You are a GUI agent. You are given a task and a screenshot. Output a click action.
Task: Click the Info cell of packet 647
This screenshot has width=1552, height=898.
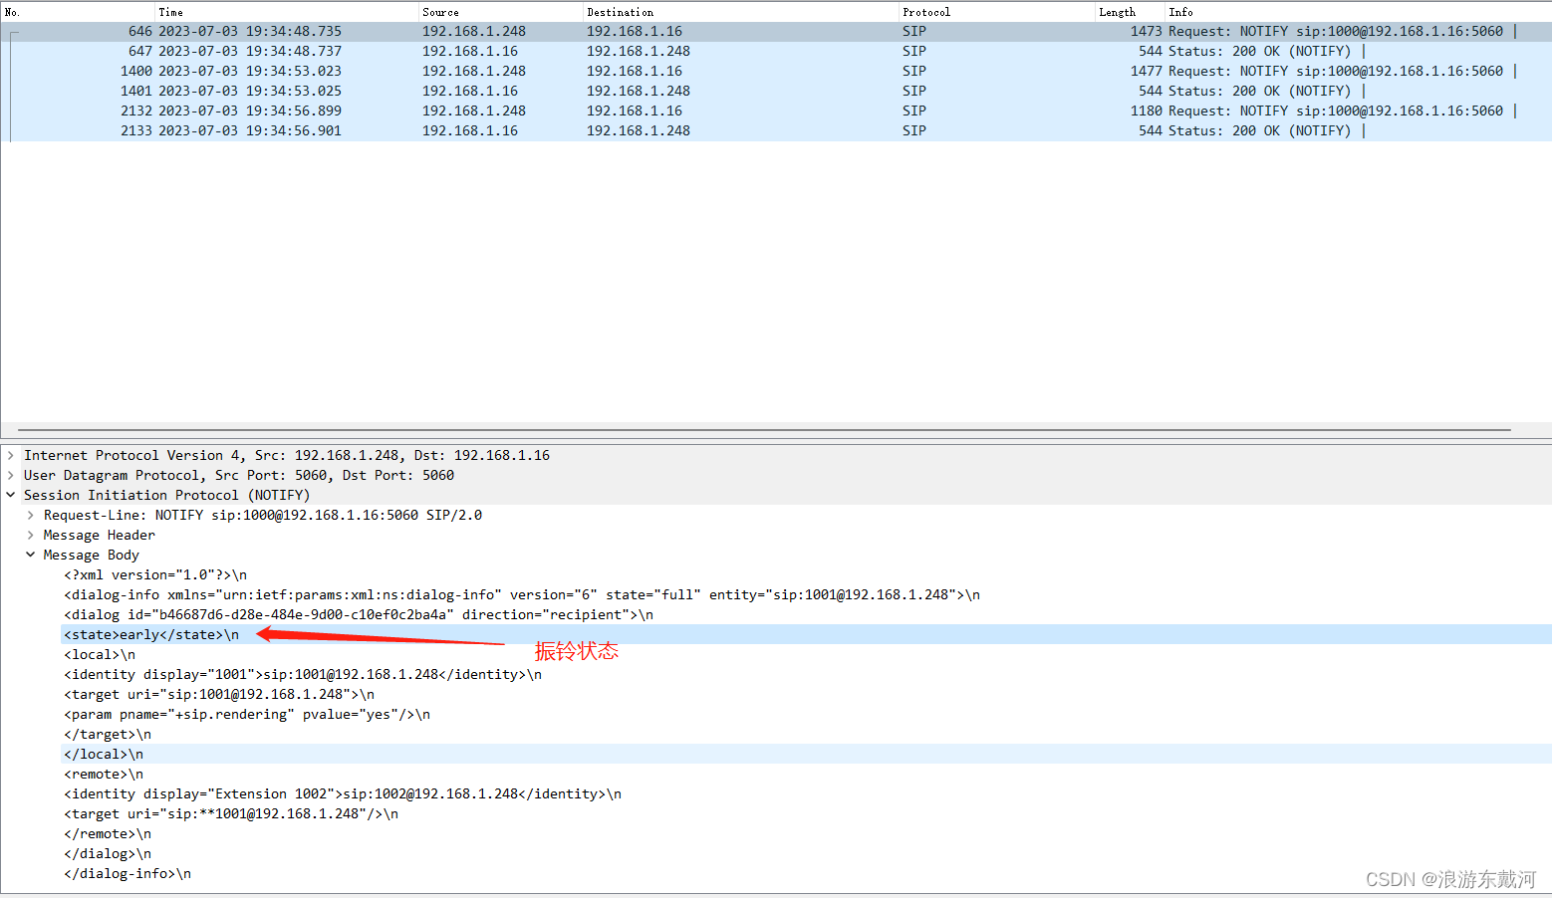(1266, 51)
